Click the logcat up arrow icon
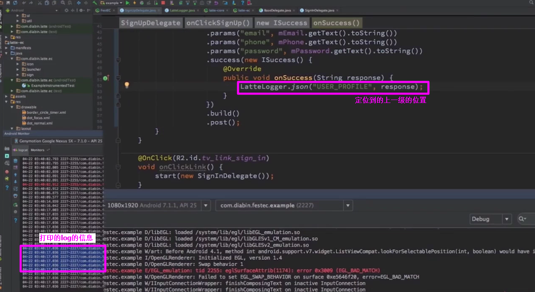Viewport: 535px width, 292px height. pos(16,175)
